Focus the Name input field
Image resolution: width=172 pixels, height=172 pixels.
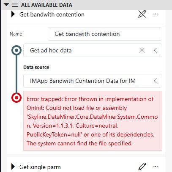point(105,34)
